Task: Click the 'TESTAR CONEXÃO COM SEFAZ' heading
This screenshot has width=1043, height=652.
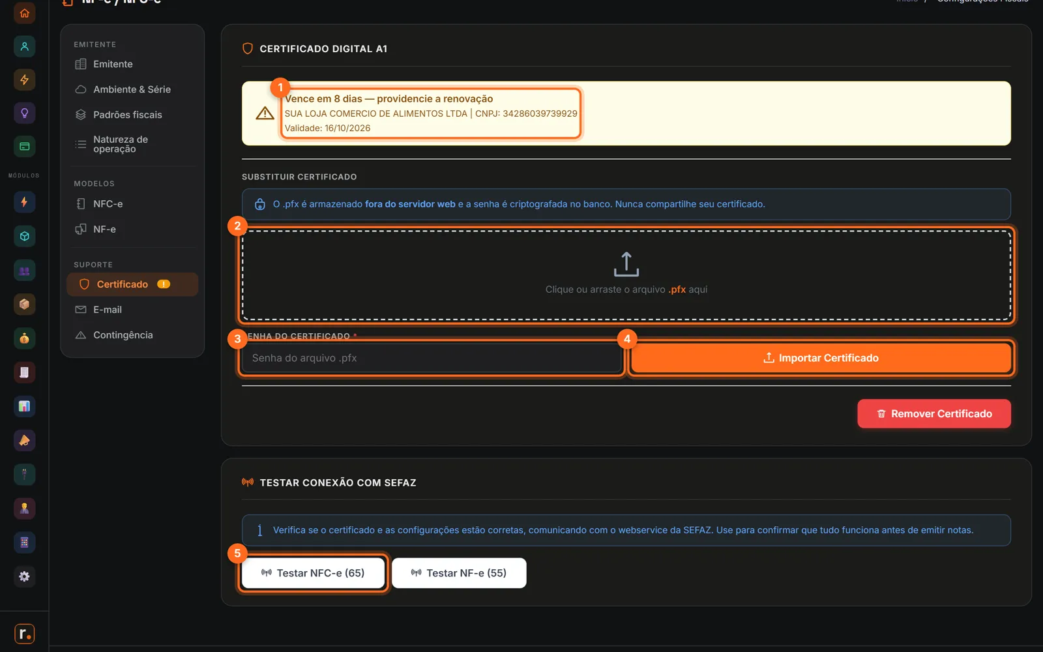Action: coord(338,482)
